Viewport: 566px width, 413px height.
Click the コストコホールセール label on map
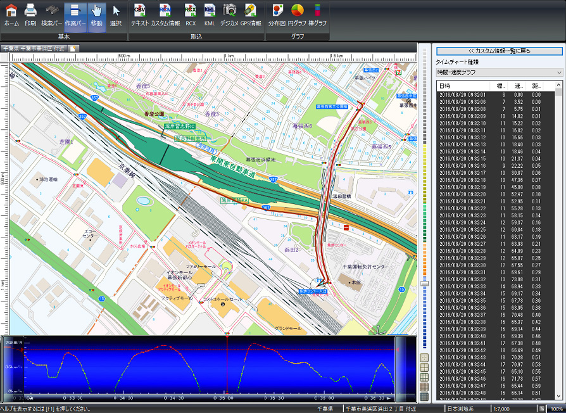point(222,299)
